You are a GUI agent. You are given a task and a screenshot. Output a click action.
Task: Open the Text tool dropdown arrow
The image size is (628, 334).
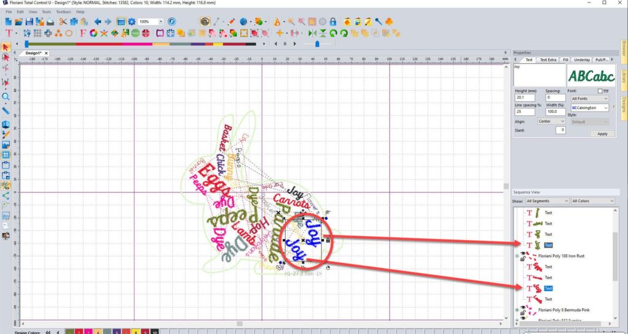coord(17,34)
